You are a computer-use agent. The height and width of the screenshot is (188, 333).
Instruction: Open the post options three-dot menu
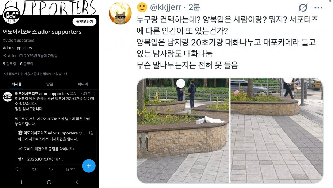[x=95, y=94]
